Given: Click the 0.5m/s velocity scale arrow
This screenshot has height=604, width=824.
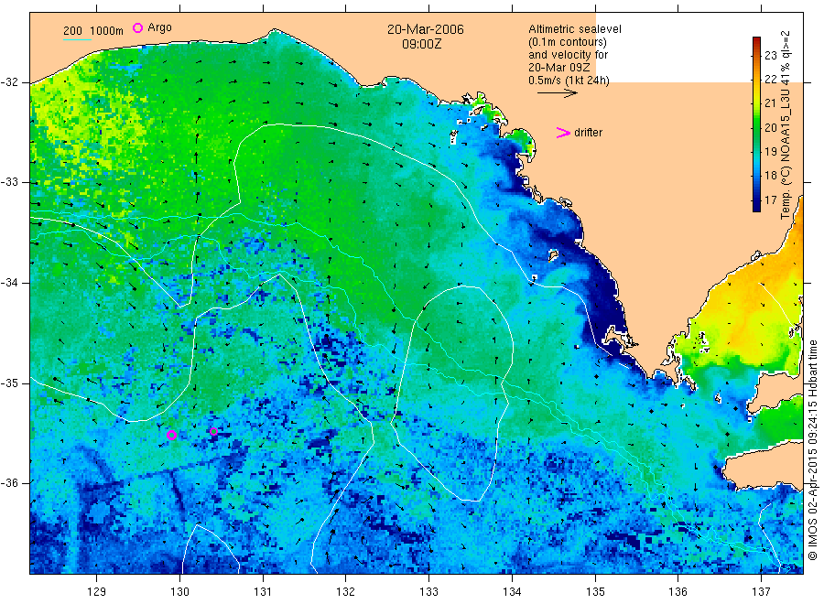Looking at the screenshot, I should click(x=557, y=93).
